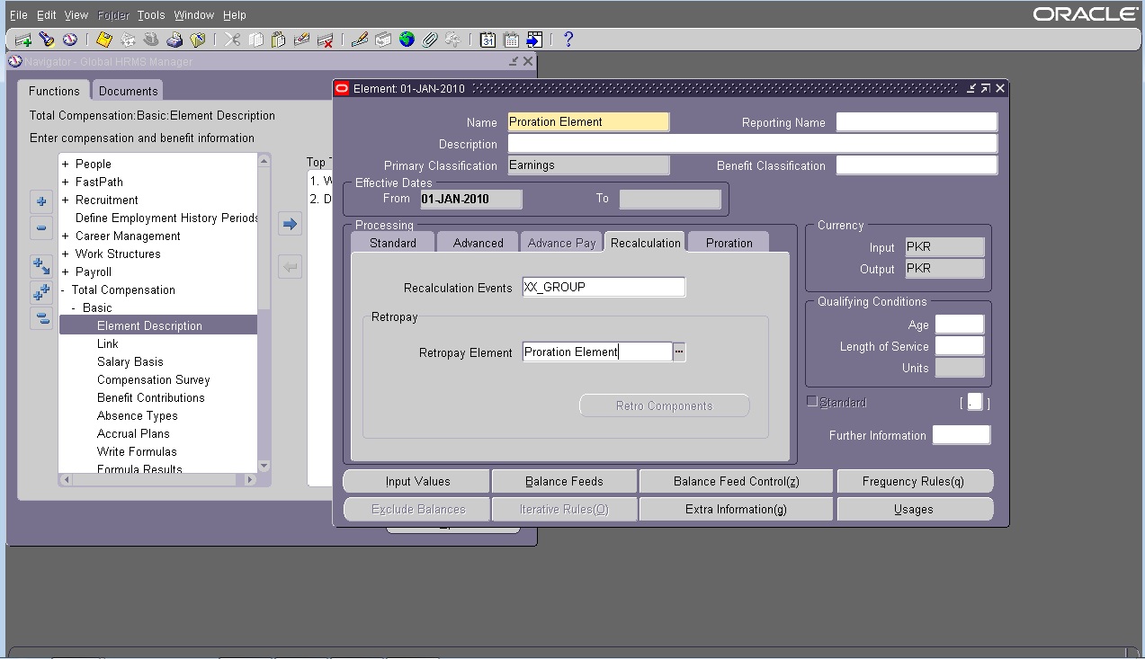Click the Benefit Classification field
Screen dimensions: 1145x659
coord(917,165)
